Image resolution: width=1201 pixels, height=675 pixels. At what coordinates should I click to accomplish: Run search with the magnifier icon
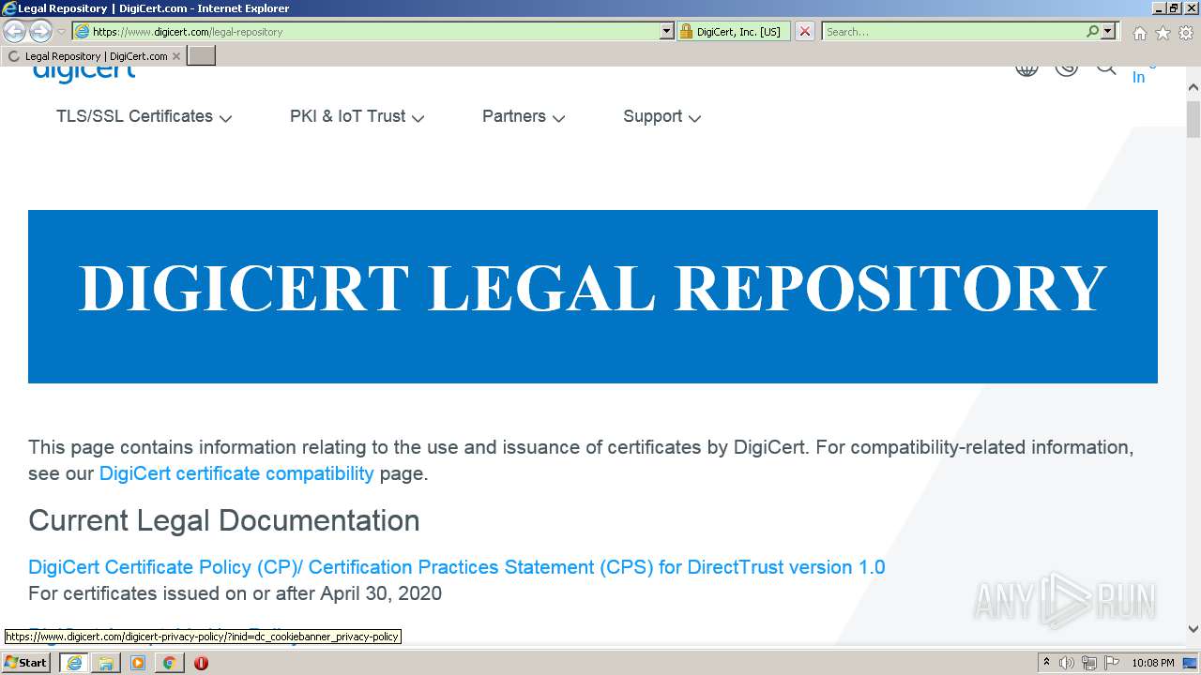(1092, 31)
